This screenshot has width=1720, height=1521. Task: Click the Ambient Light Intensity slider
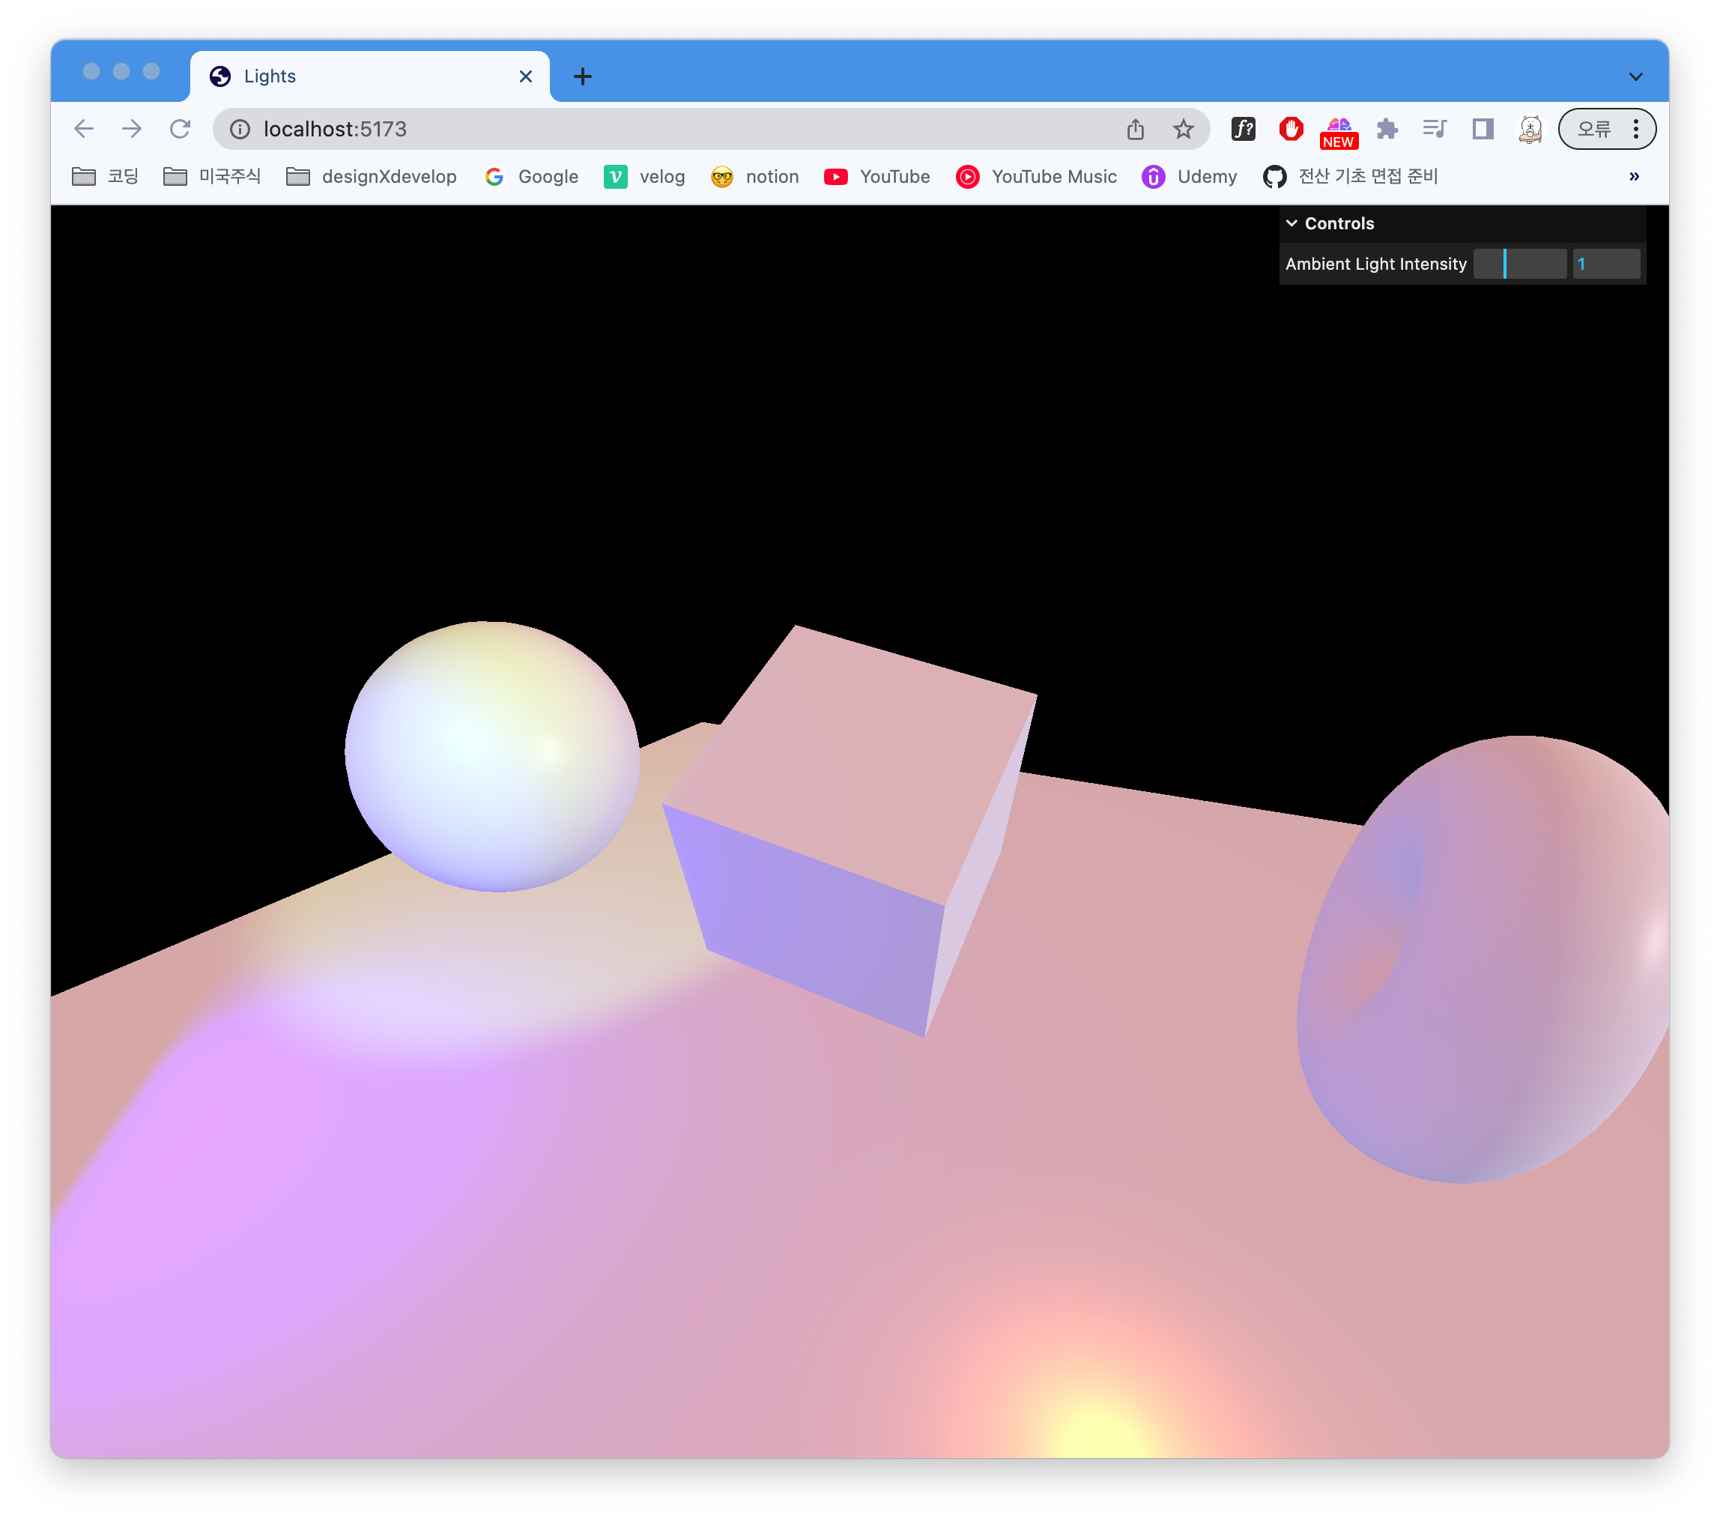coord(1519,264)
